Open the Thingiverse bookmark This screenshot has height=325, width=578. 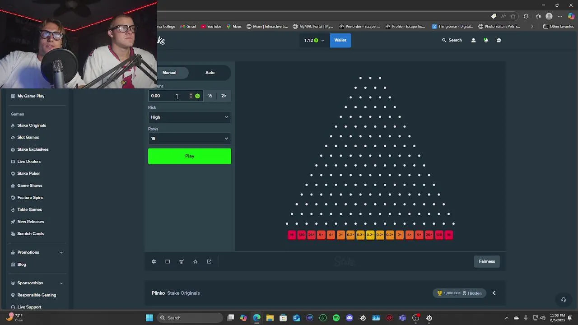tap(452, 27)
